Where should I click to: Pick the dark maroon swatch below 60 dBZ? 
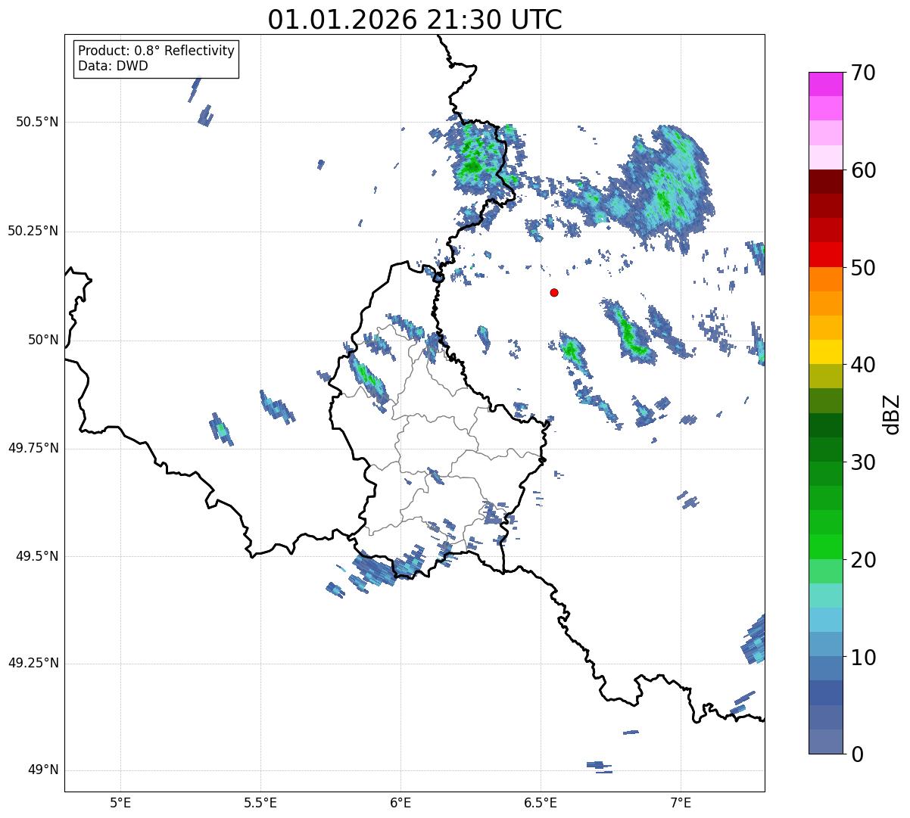click(x=826, y=182)
